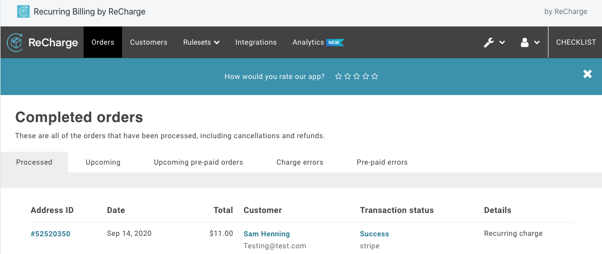Expand the Rulesets dropdown

point(202,43)
